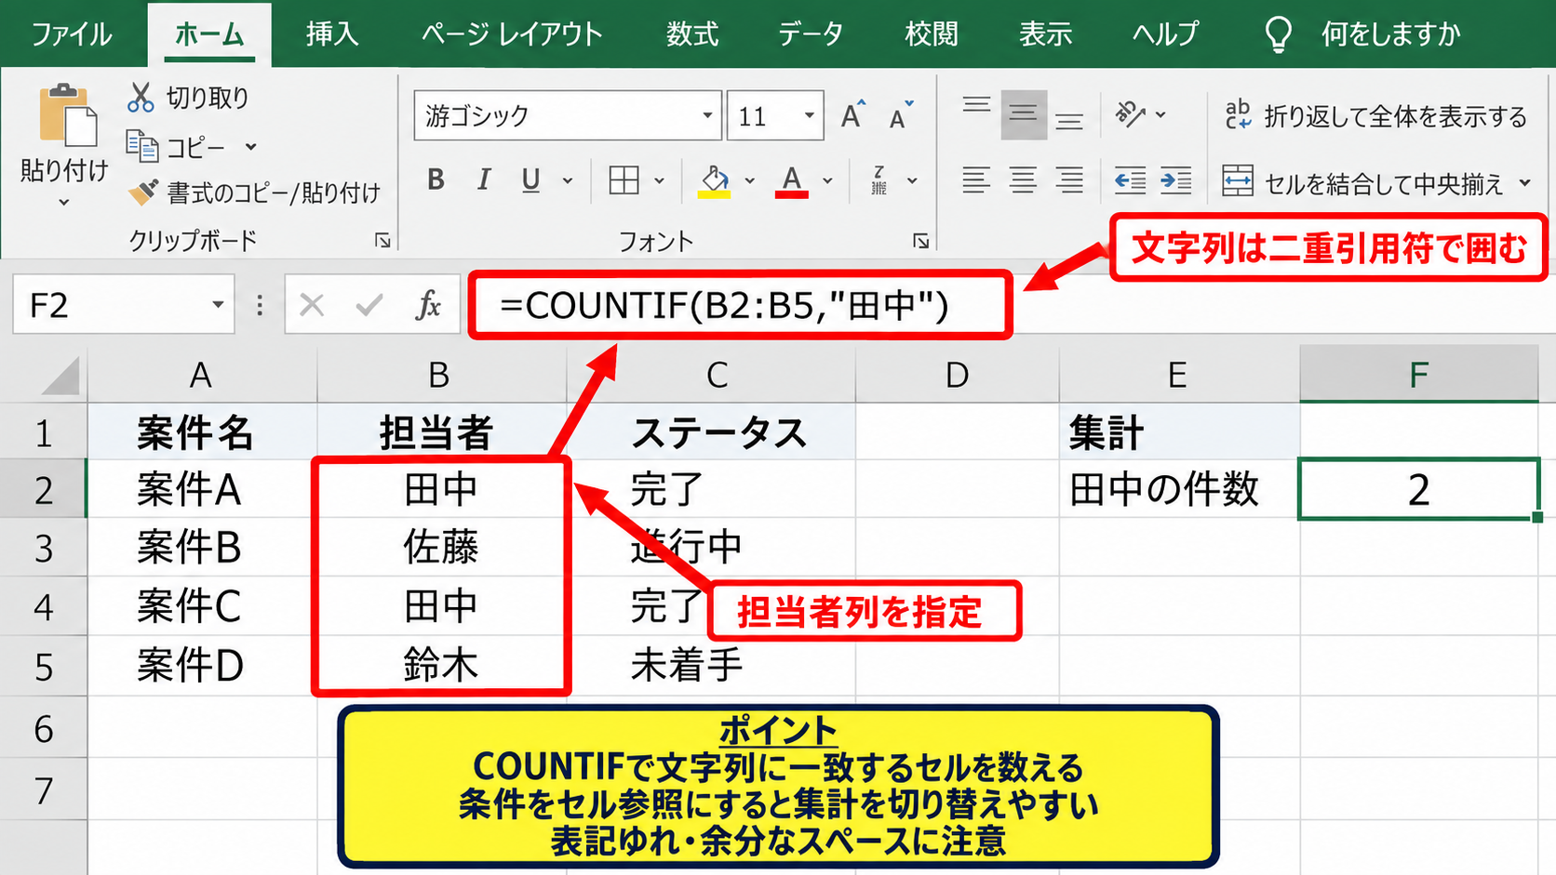
Task: Switch to the 数式 tab
Action: [x=691, y=34]
